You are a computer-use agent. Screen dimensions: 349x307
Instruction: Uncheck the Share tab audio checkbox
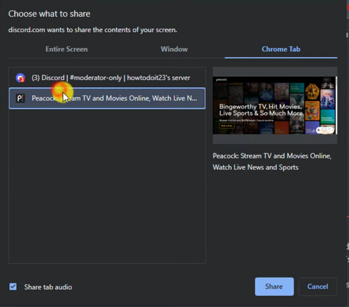13,287
